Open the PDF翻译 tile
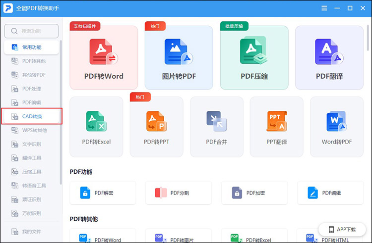The width and height of the screenshot is (372, 243). coord(329,57)
